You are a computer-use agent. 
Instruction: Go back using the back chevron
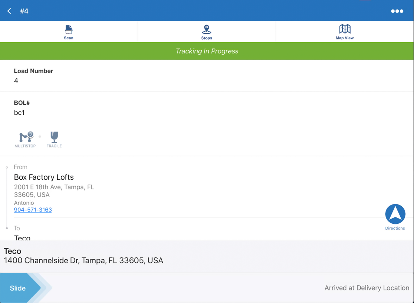[x=9, y=11]
